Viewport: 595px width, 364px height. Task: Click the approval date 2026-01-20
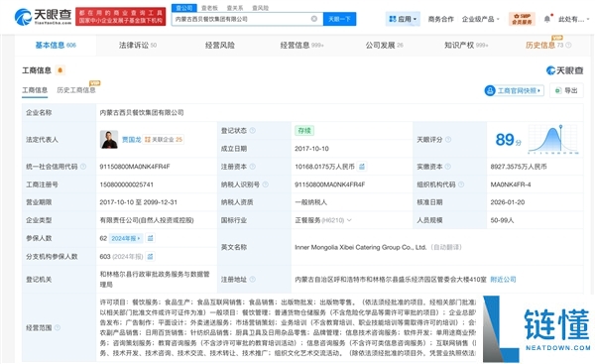[x=508, y=202]
